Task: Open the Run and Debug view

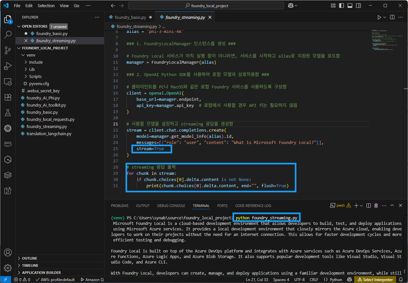Action: pos(8,66)
